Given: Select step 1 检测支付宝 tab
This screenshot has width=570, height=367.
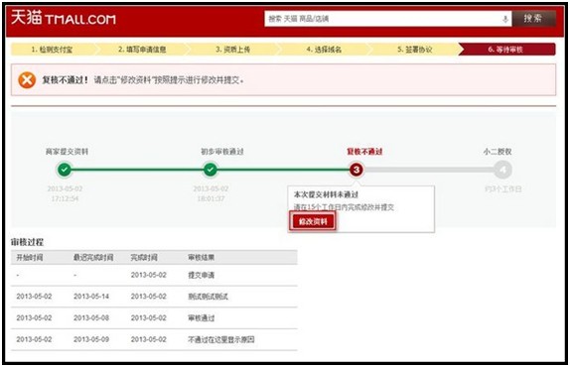Looking at the screenshot, I should [x=52, y=50].
